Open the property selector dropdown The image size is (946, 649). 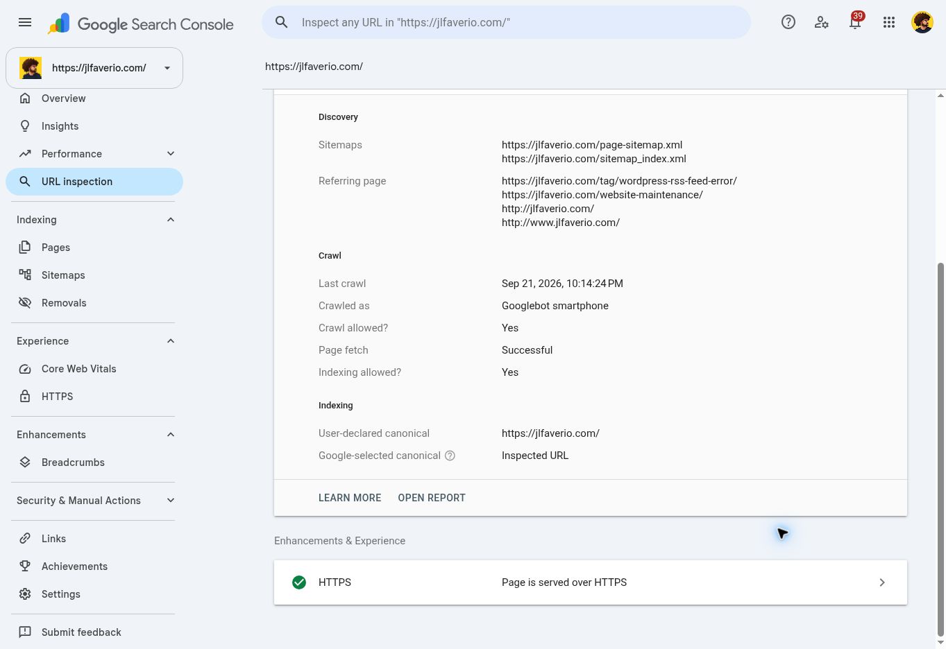click(94, 68)
